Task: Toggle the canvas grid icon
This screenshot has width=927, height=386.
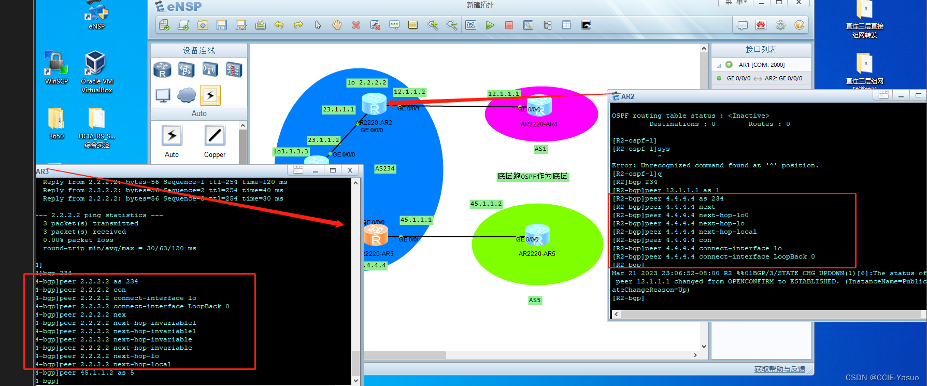Action: click(566, 25)
